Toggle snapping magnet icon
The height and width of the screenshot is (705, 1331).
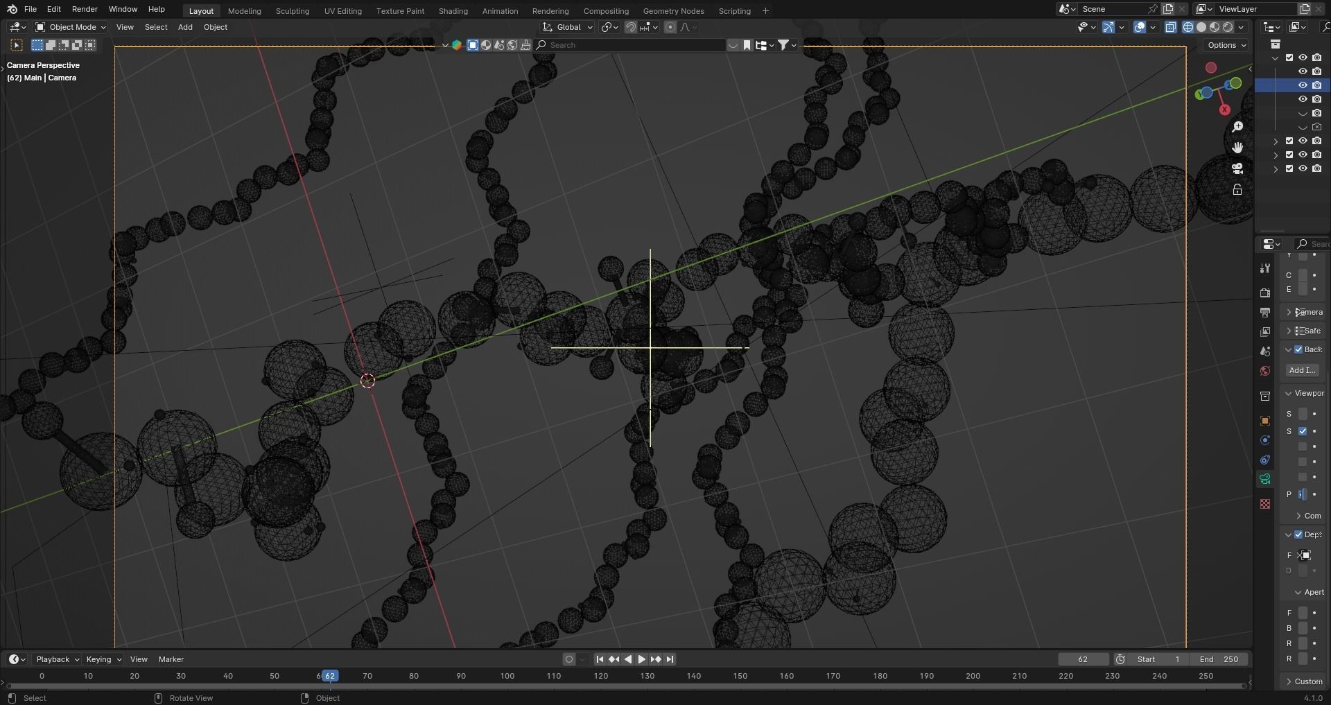(631, 27)
